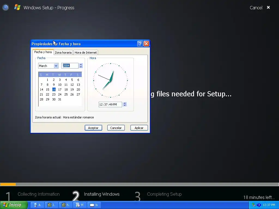279x209 pixels.
Task: Select day 9 in the calendar
Action: 54,85
